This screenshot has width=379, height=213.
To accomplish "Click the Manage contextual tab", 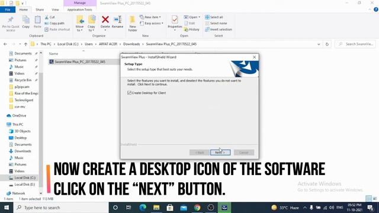I will [80, 3].
